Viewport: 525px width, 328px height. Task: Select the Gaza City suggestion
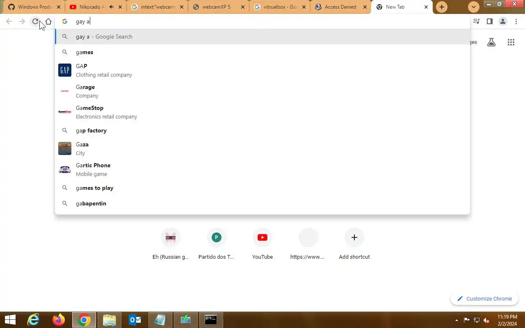(262, 148)
